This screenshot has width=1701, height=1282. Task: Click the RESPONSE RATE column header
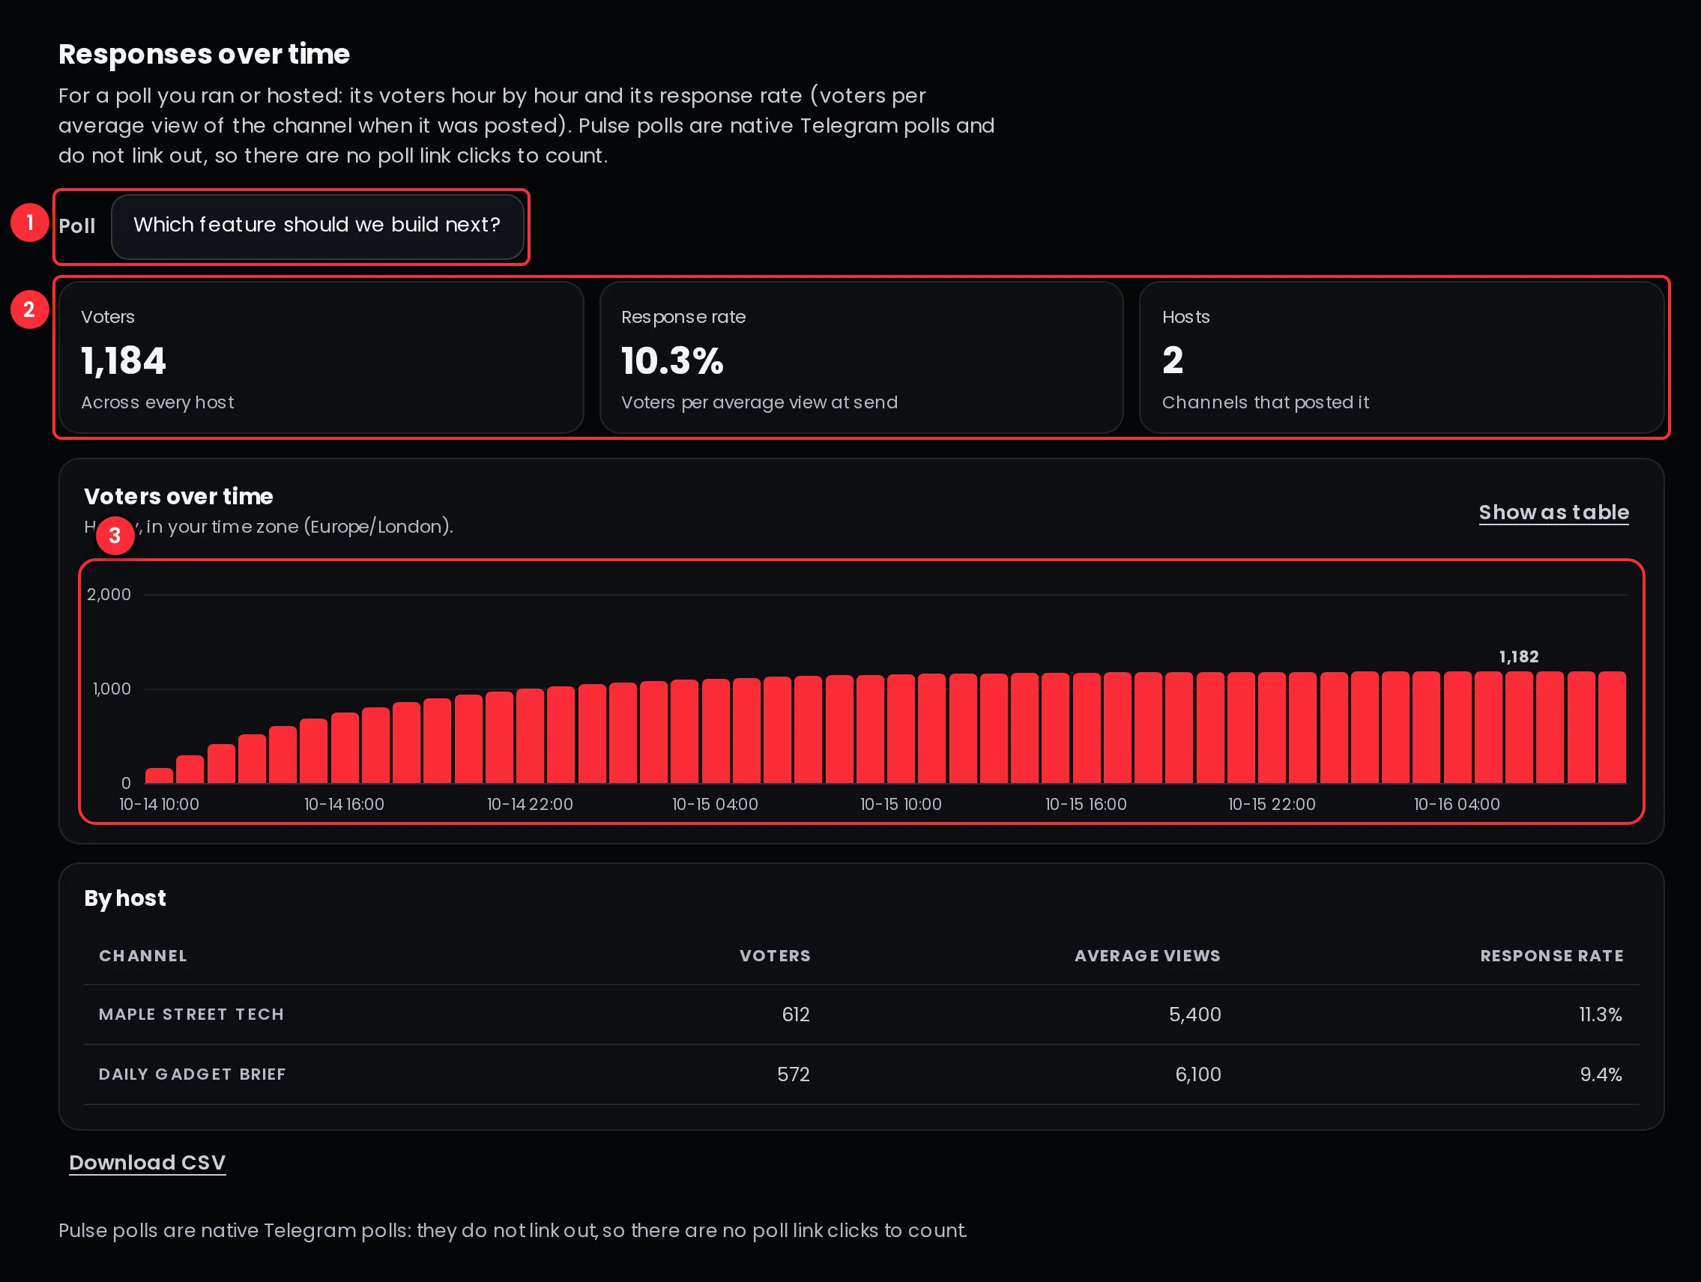1552,956
